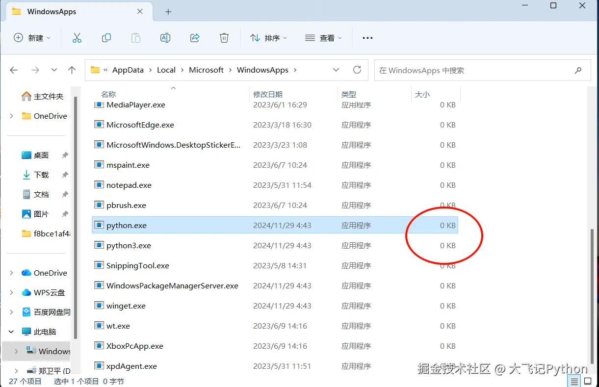
Task: Open the 新建 dropdown menu
Action: point(32,38)
